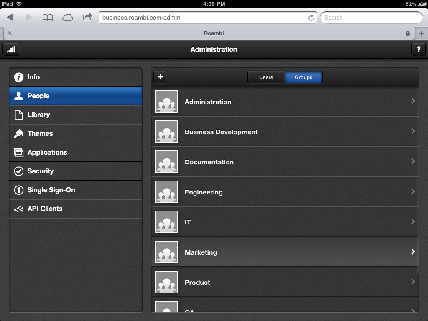Switch to the Users segment
Screen dimensions: 428x321
(x=266, y=77)
